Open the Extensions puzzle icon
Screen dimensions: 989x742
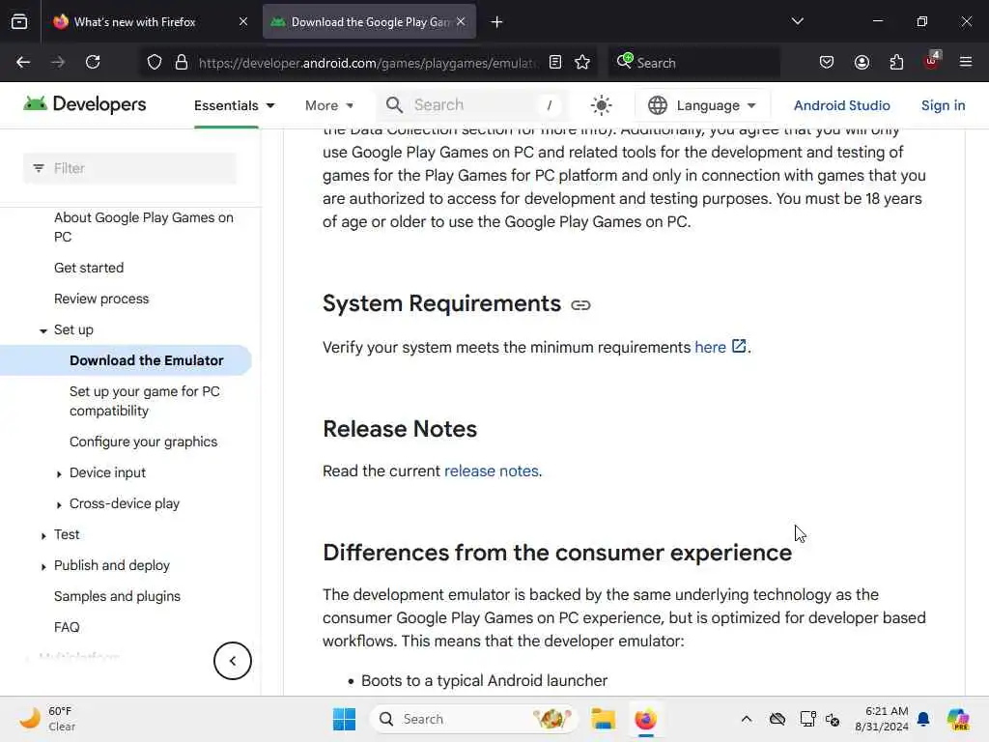[896, 62]
